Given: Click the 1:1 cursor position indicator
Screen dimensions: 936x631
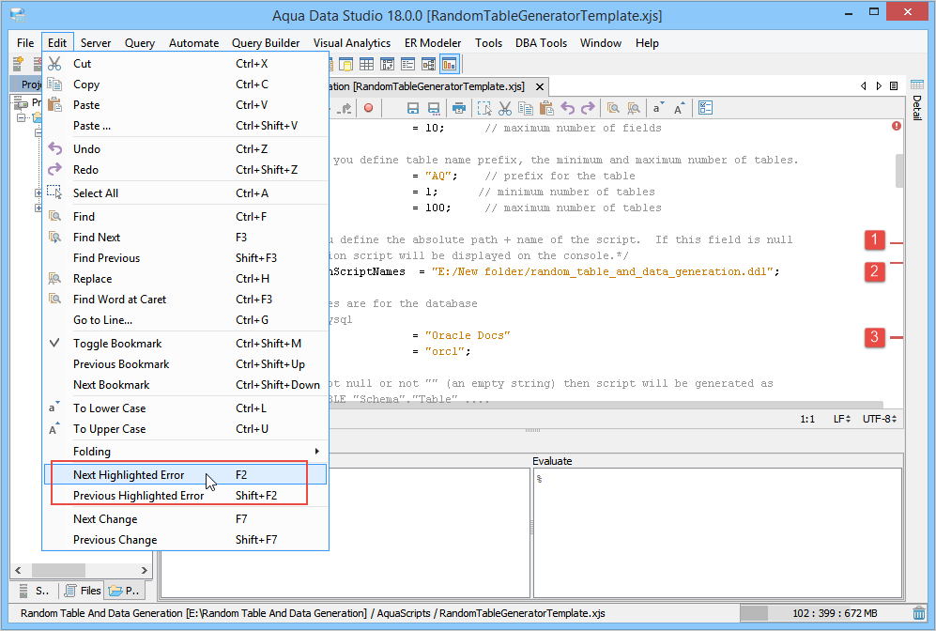Looking at the screenshot, I should click(x=807, y=419).
